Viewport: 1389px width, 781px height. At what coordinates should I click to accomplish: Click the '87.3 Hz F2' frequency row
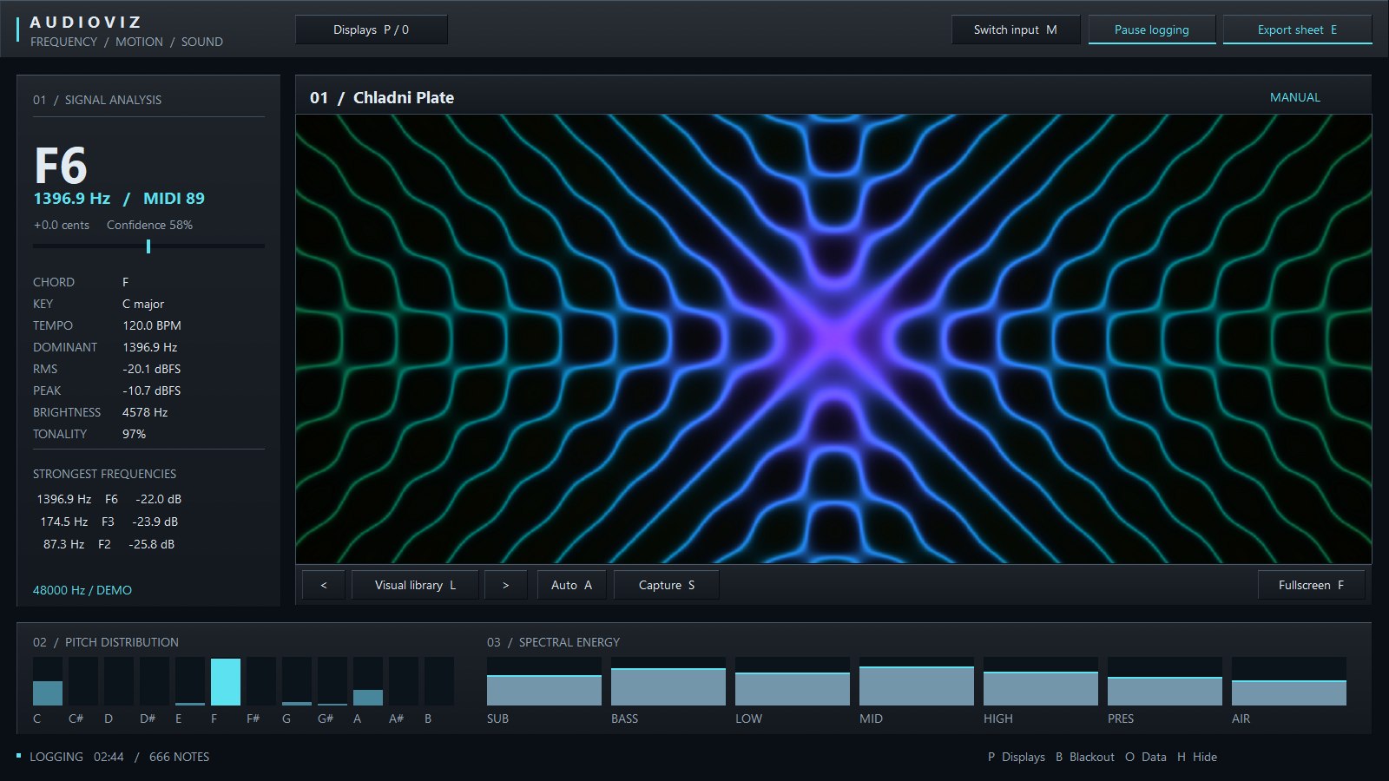tap(109, 544)
